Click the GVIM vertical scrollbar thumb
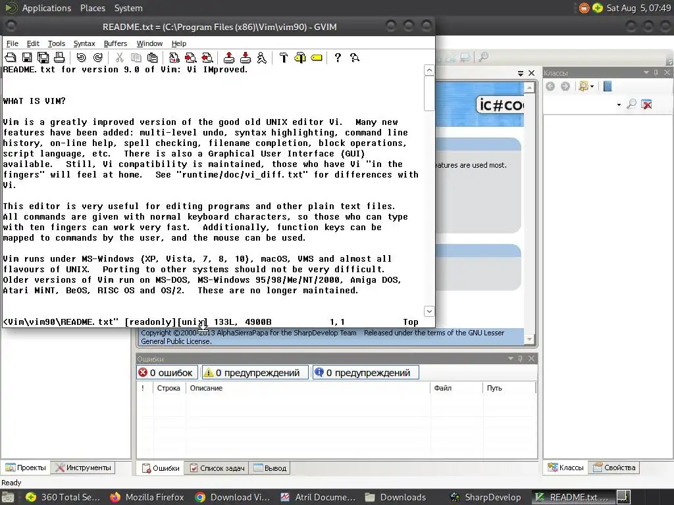Image resolution: width=674 pixels, height=505 pixels. point(429,93)
